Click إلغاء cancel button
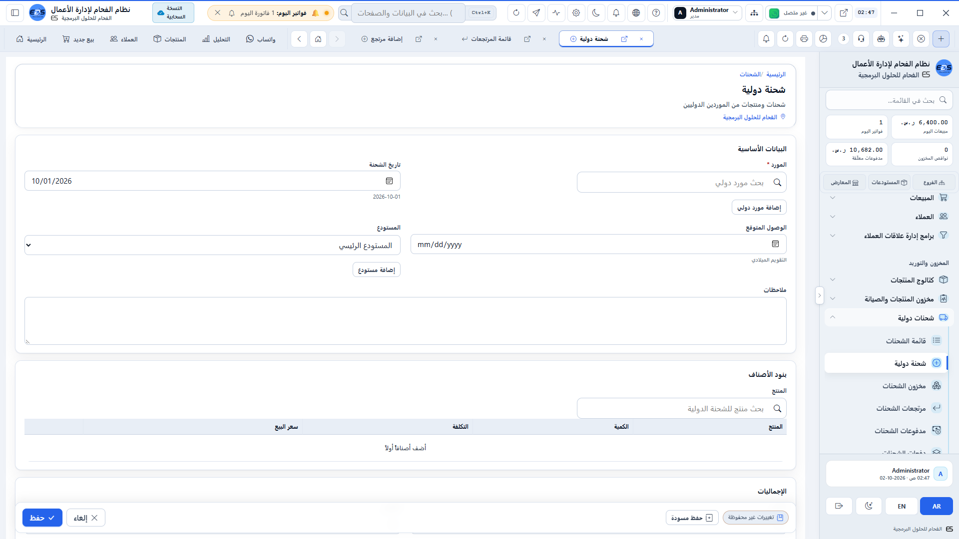959x539 pixels. [x=86, y=518]
